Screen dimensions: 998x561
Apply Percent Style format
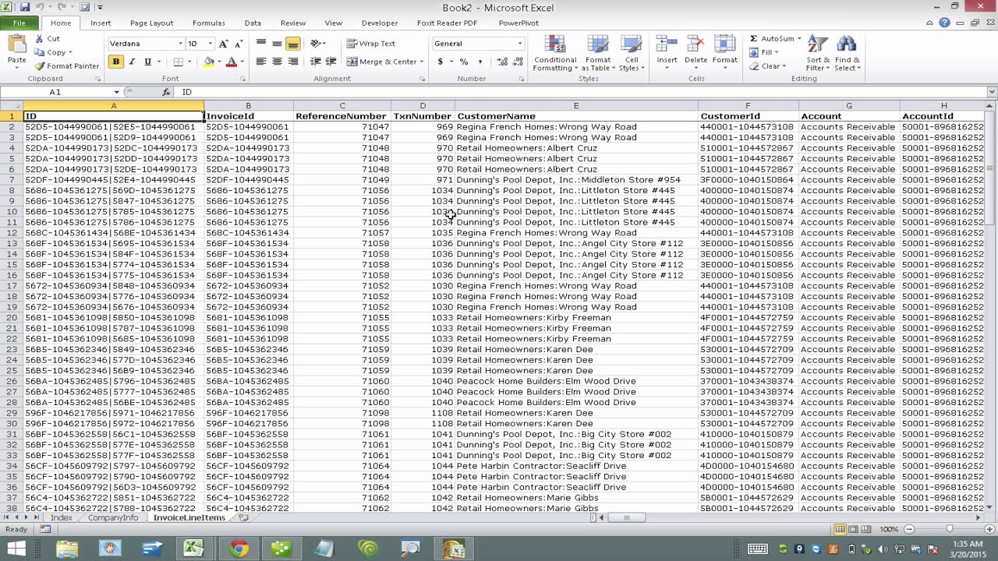coord(464,62)
